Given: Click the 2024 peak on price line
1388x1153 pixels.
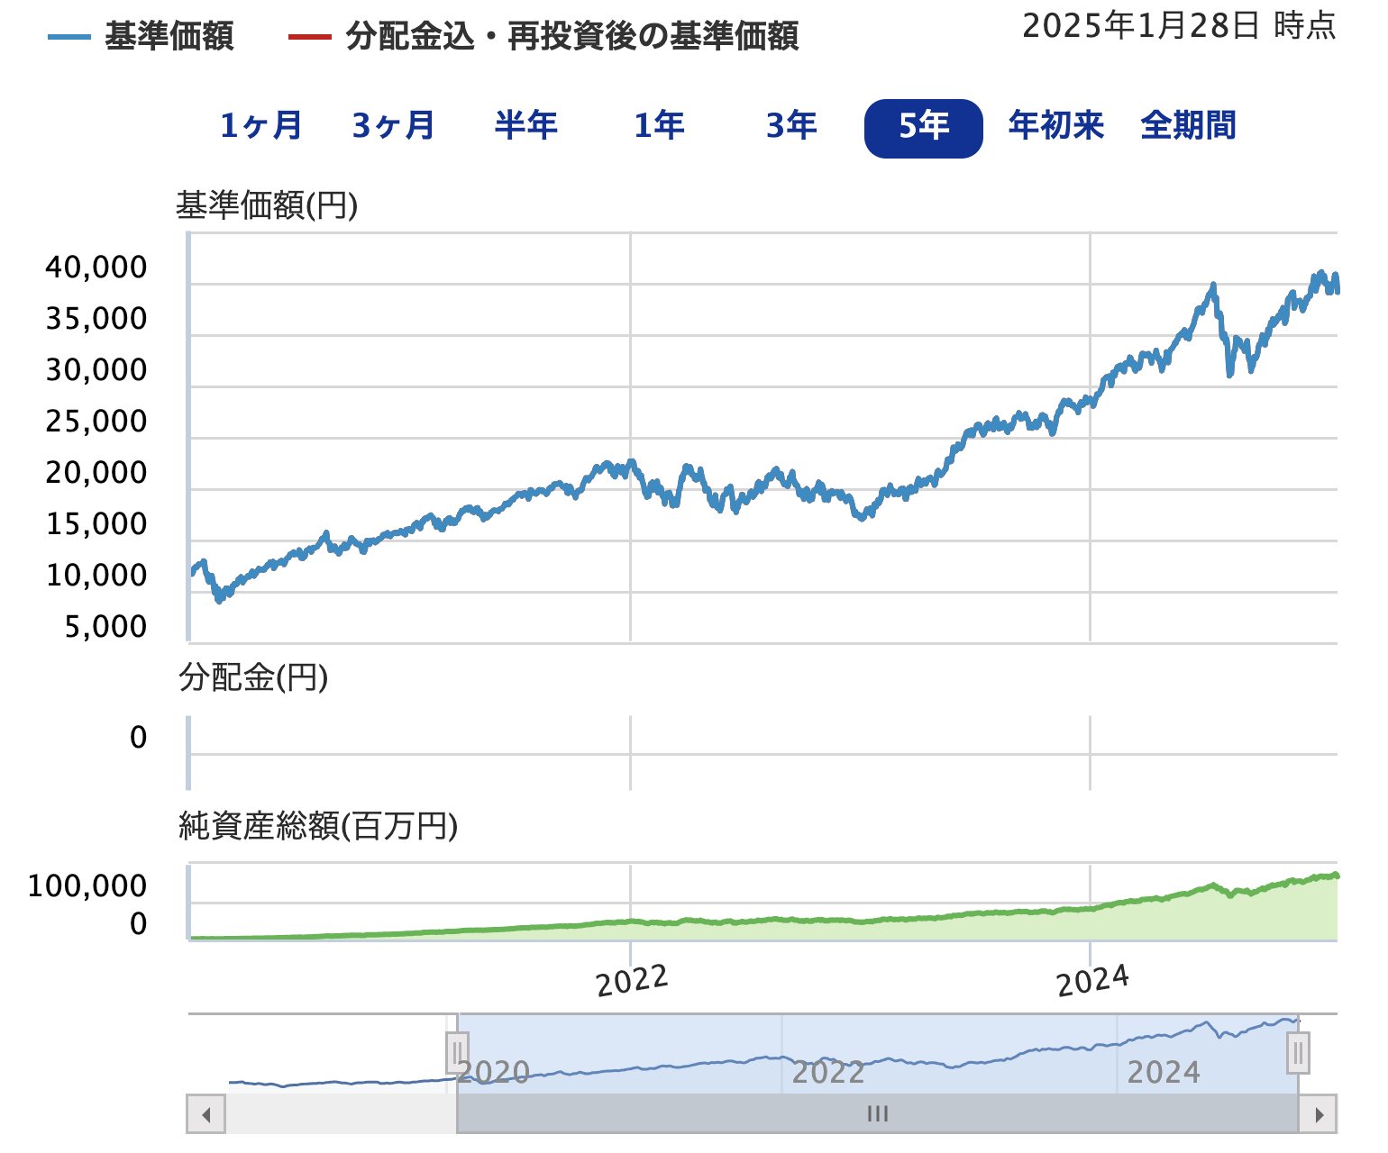Looking at the screenshot, I should click(1213, 286).
